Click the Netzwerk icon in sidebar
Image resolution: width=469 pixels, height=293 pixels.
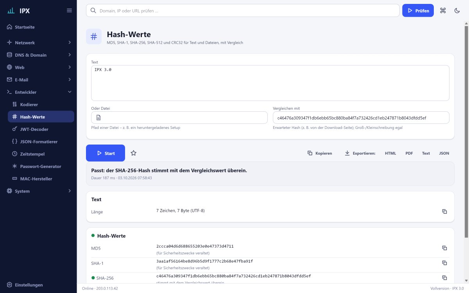coord(10,42)
